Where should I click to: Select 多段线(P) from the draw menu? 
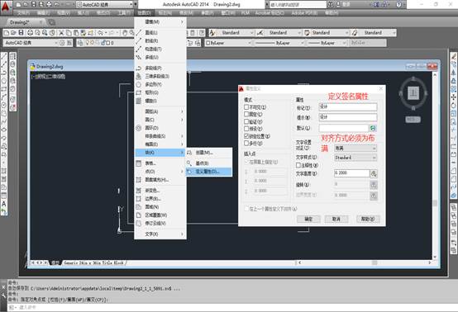160,68
